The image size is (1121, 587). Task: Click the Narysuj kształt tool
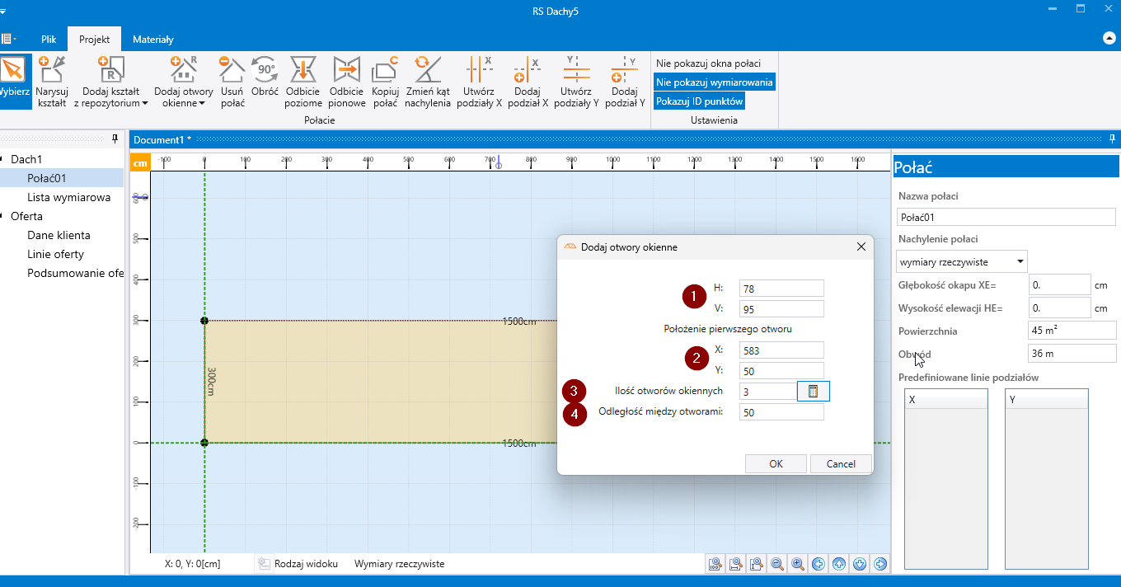click(51, 82)
